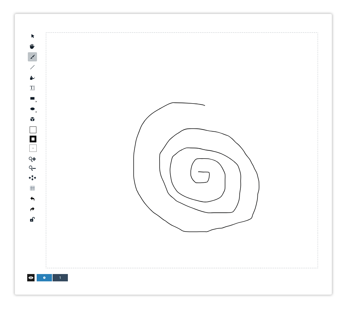Open rectangle tool submenu arrow
This screenshot has width=347, height=311.
[x=36, y=101]
